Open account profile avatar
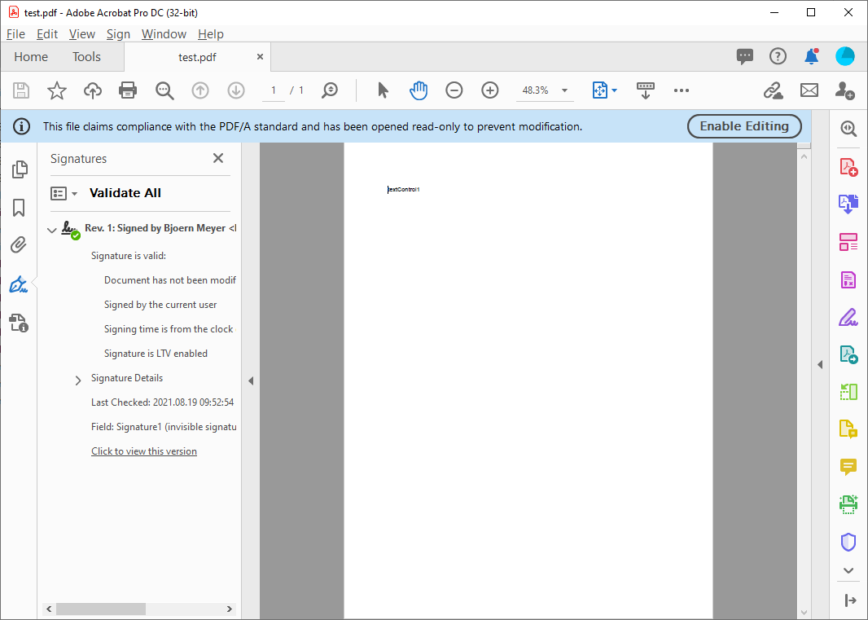This screenshot has height=620, width=868. (x=844, y=56)
